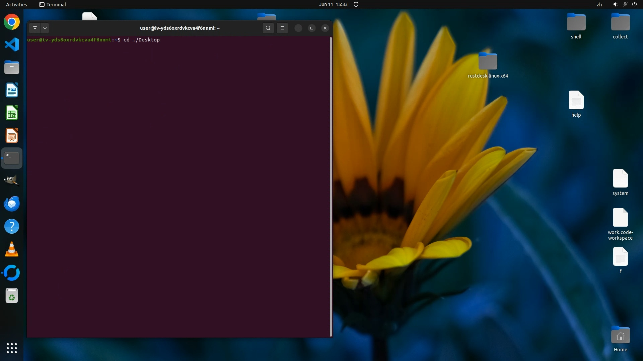Launch VLC media player

point(12,249)
